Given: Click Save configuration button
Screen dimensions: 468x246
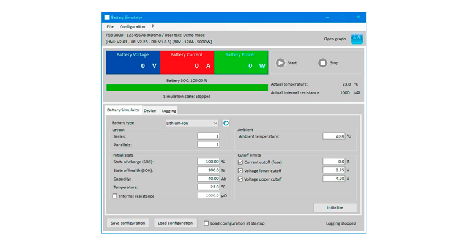Looking at the screenshot, I should pos(128,223).
